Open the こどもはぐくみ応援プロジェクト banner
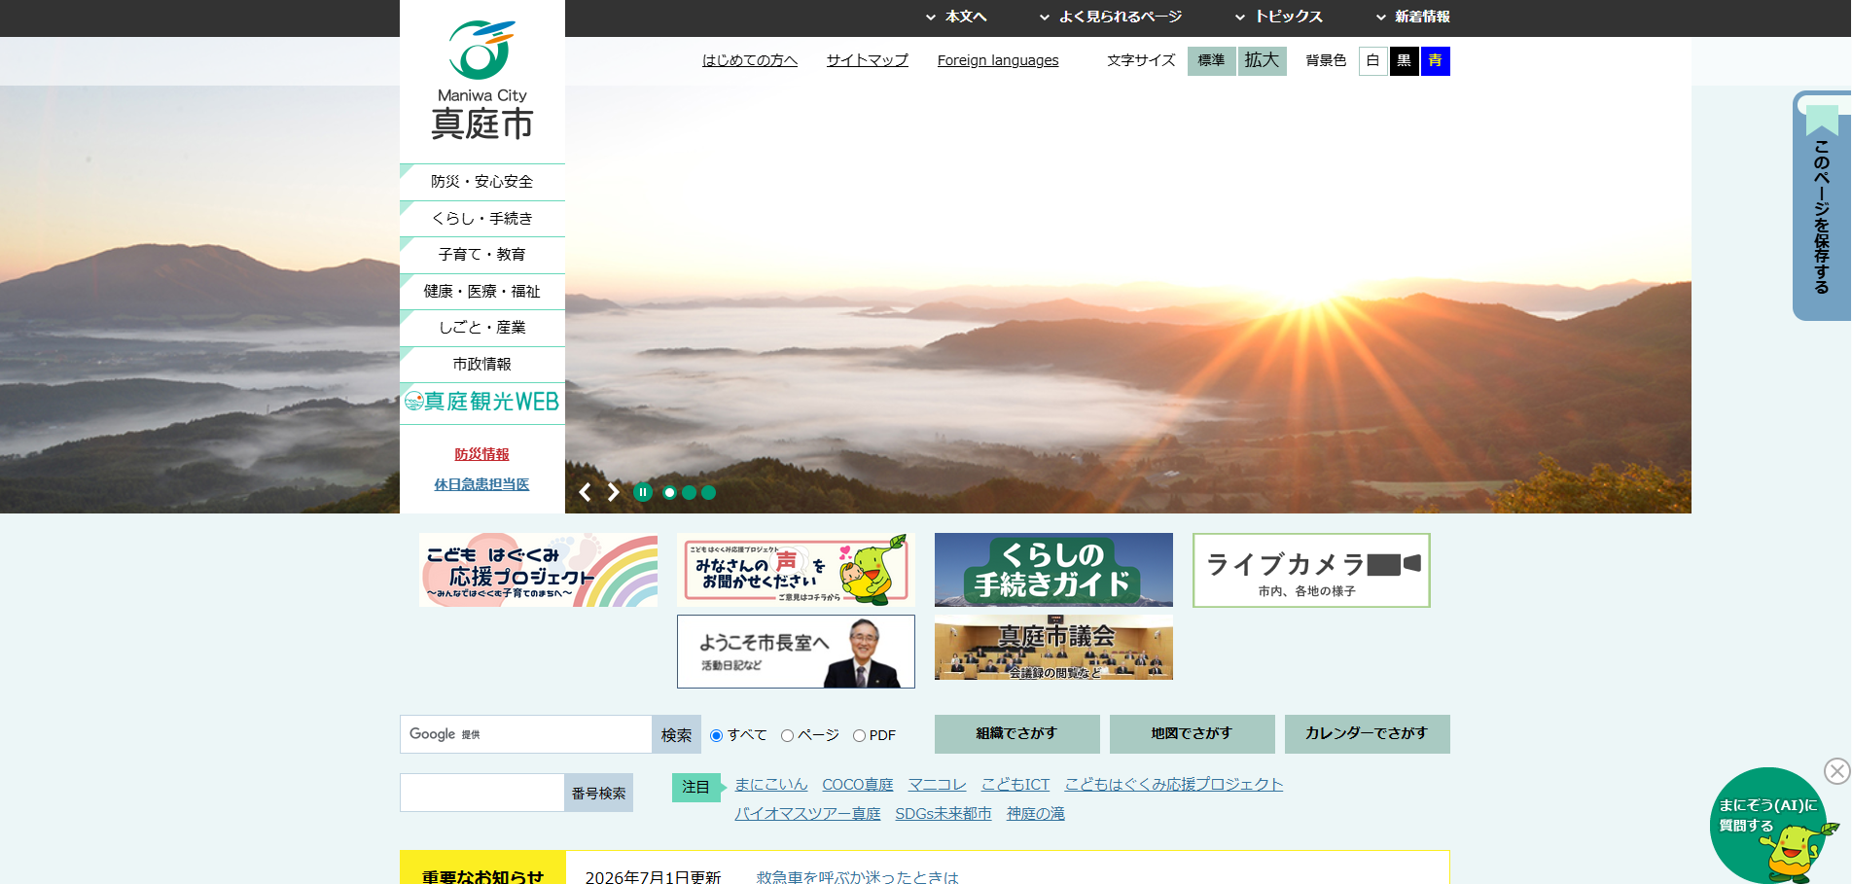 pyautogui.click(x=538, y=570)
